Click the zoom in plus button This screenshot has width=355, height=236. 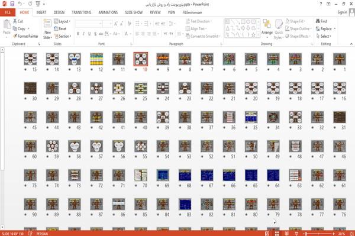334,234
